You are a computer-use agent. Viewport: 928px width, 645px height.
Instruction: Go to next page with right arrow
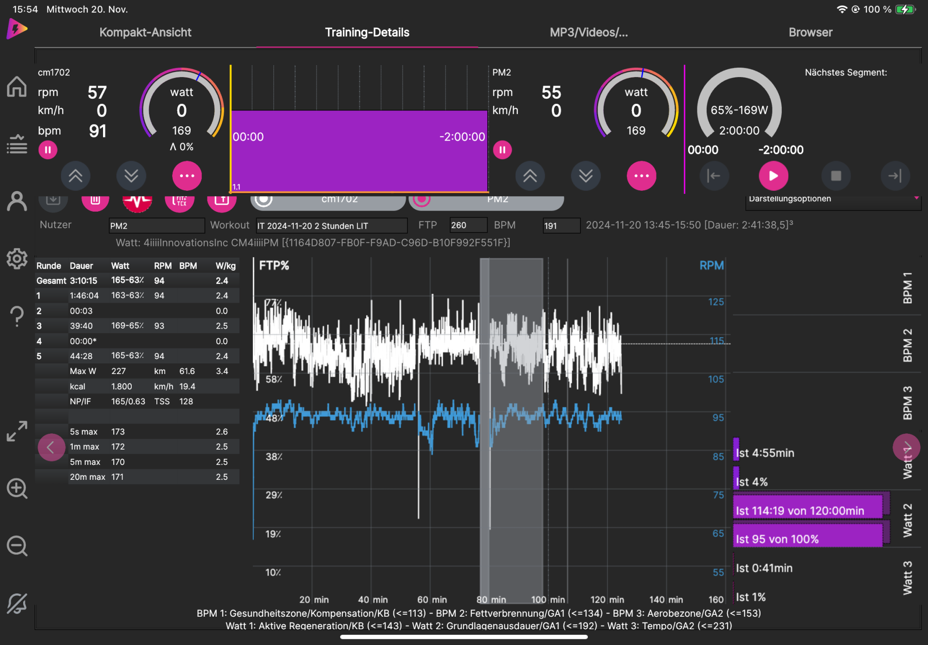907,447
